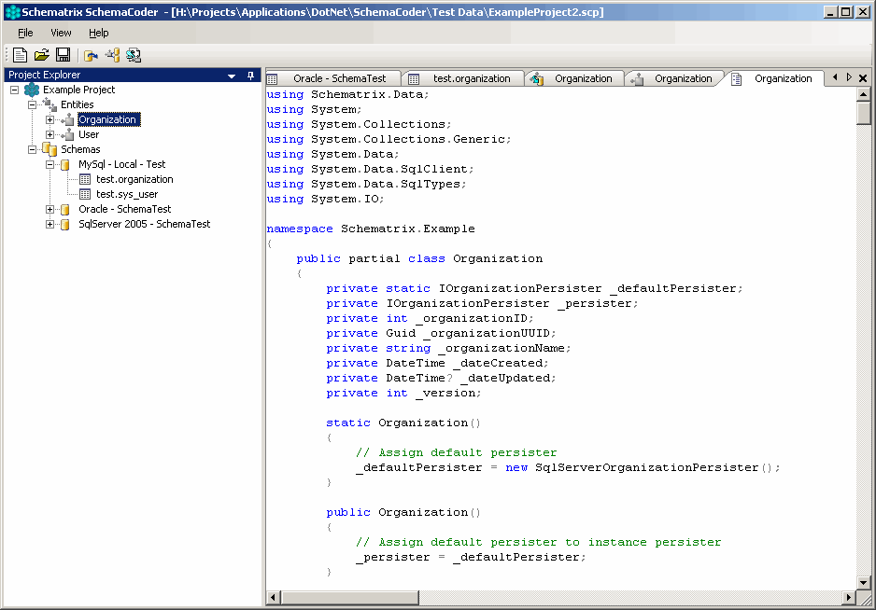Click the Schematrix SchemaCoder title bar app icon
The image size is (876, 610).
tap(12, 12)
